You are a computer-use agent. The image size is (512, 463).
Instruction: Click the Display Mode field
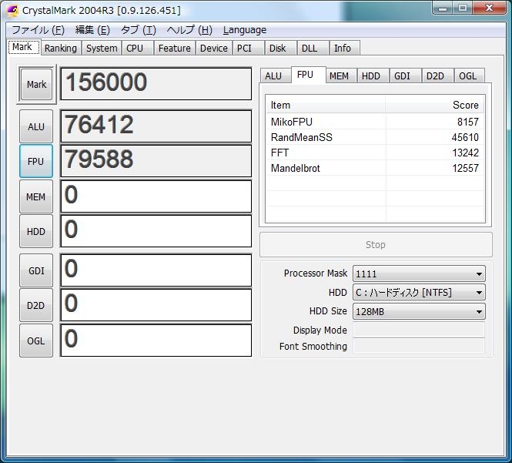click(419, 330)
